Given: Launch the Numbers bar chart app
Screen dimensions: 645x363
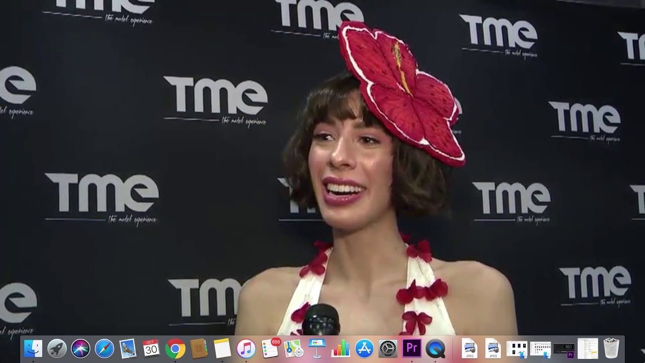Looking at the screenshot, I should 341,348.
